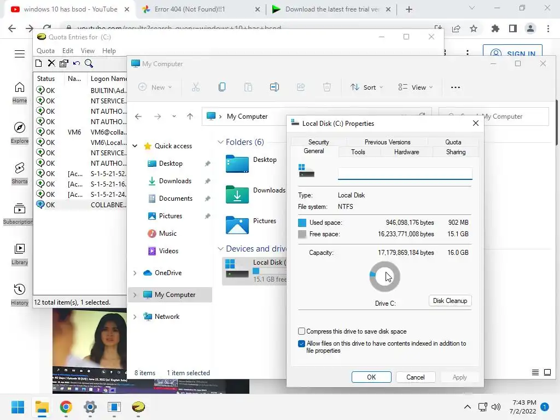Open quota entry Properties icon
Image resolution: width=560 pixels, height=420 pixels.
pos(64,63)
